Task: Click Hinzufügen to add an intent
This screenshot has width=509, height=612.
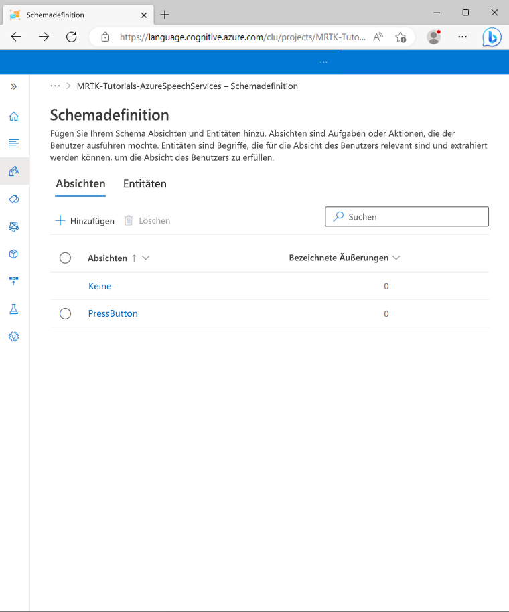Action: (84, 220)
